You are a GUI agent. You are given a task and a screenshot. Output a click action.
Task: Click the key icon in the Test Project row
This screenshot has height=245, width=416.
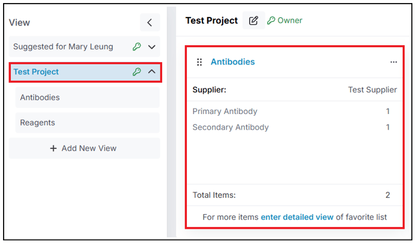137,72
